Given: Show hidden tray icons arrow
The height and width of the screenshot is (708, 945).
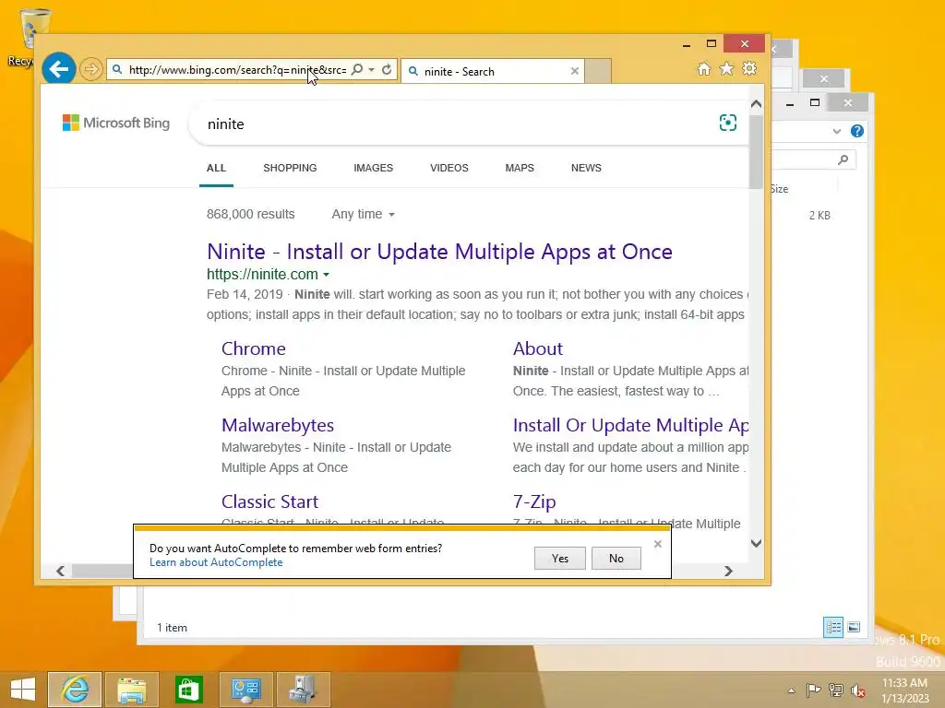Looking at the screenshot, I should [791, 690].
